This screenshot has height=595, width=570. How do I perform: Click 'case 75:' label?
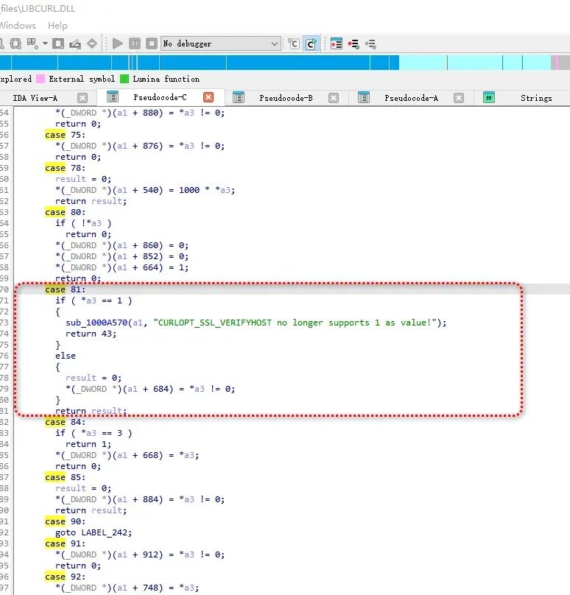tap(66, 135)
